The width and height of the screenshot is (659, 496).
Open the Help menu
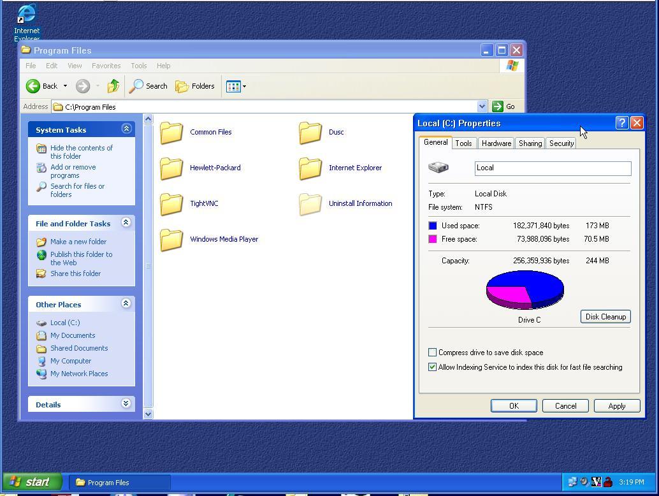tap(164, 66)
